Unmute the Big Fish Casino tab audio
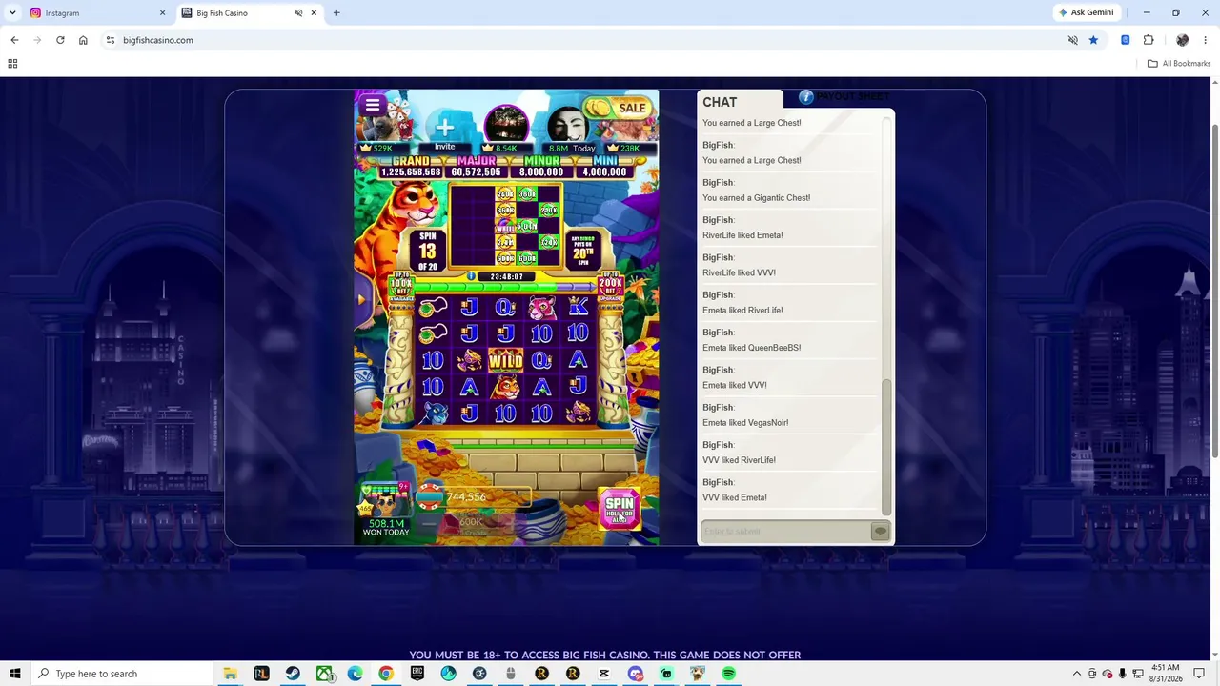Viewport: 1220px width, 686px height. pyautogui.click(x=298, y=13)
